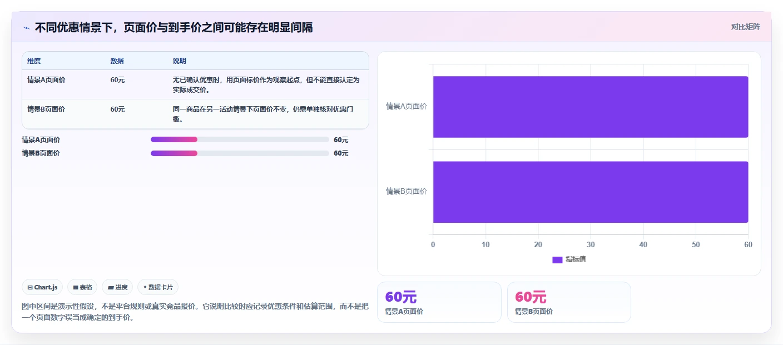Click the 60元 cell in 情景A row

(118, 80)
